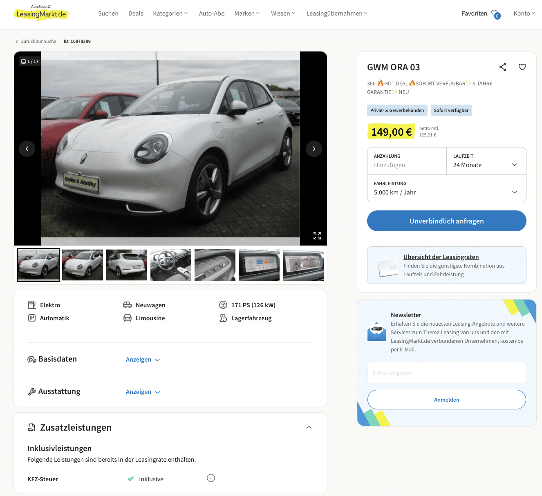Select door panel controls thumbnail
The image size is (542, 496).
tap(215, 265)
